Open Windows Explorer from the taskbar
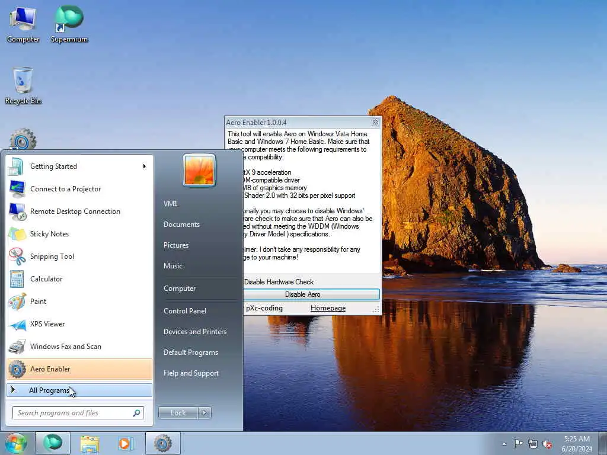This screenshot has width=607, height=455. [90, 444]
